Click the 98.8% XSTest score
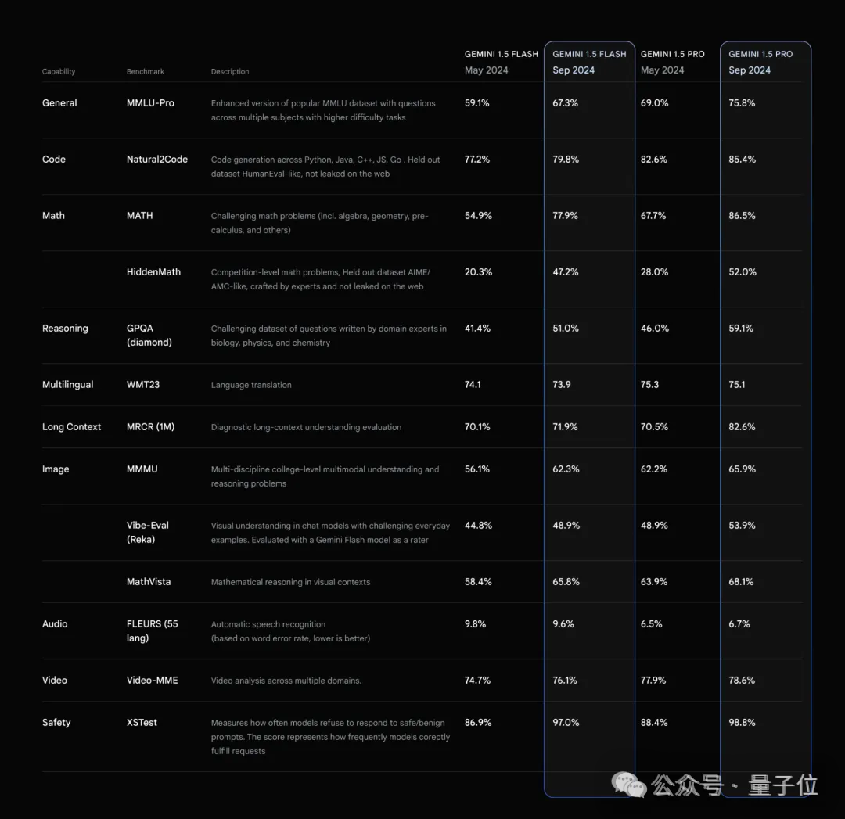Screen dimensions: 845x819 (742, 723)
